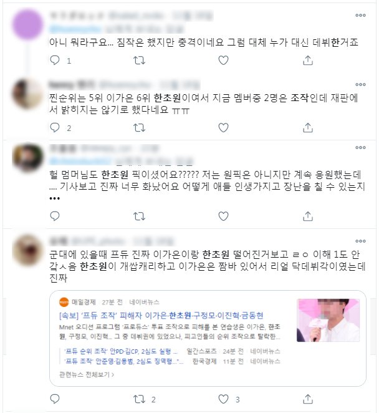Open related article '프듀 순위 조작' 안PD·김CP

point(121,351)
